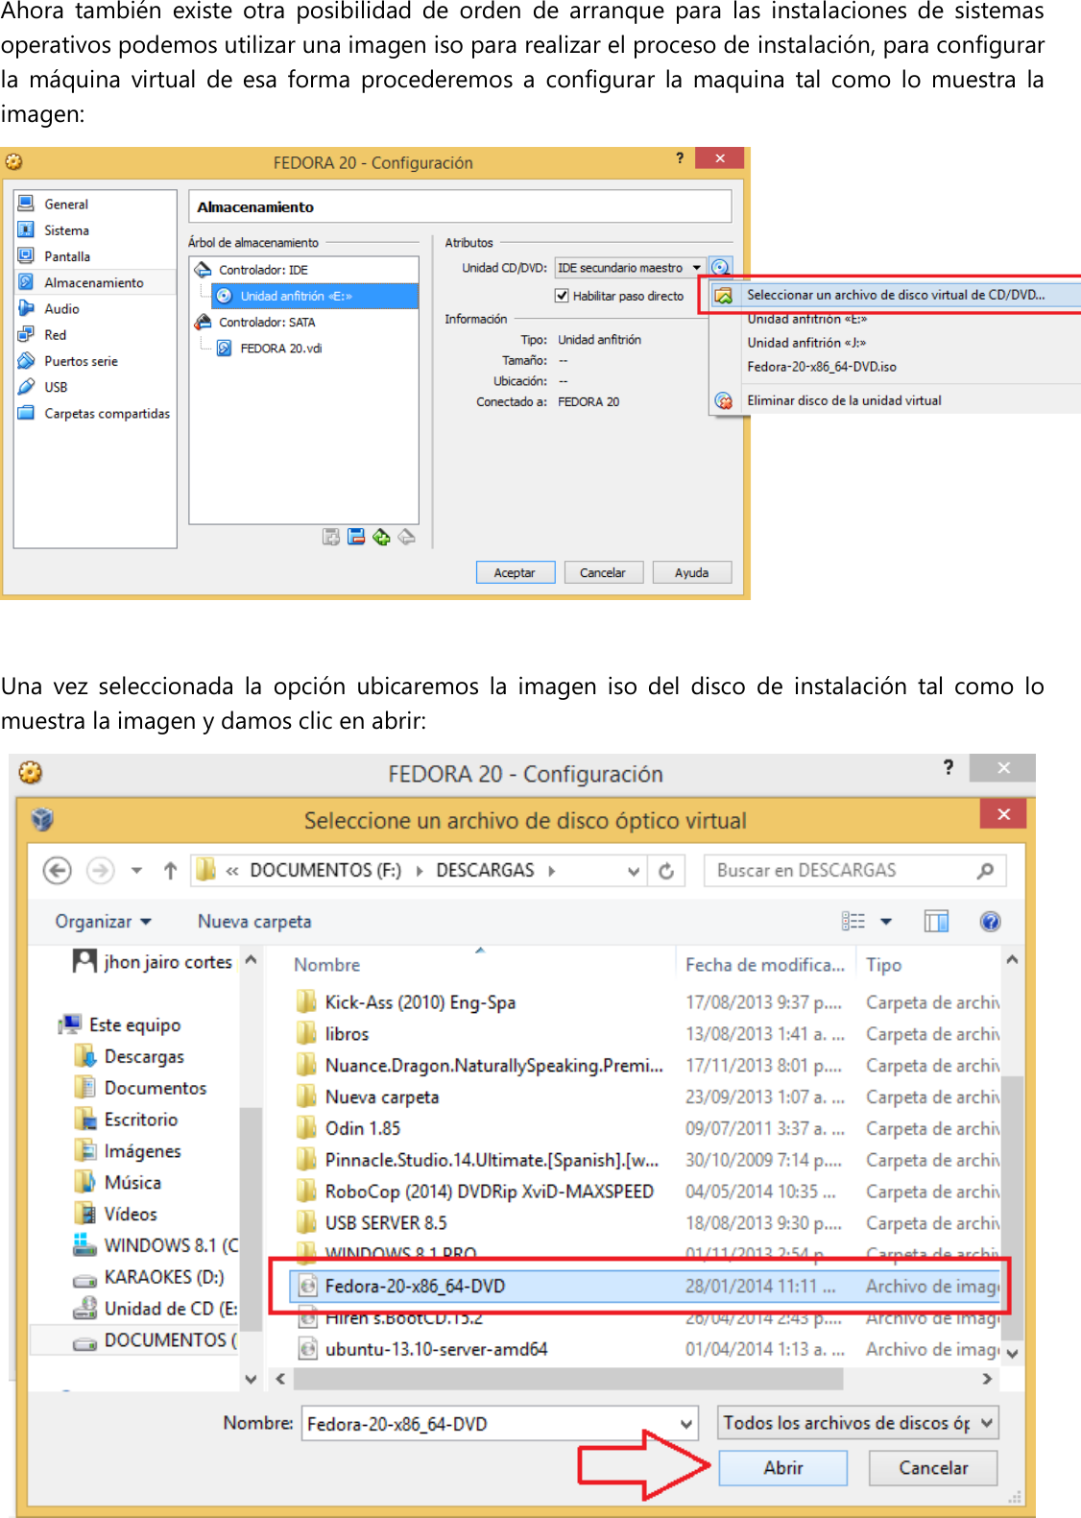
Task: Expand address bar history dropdown
Action: point(633,871)
